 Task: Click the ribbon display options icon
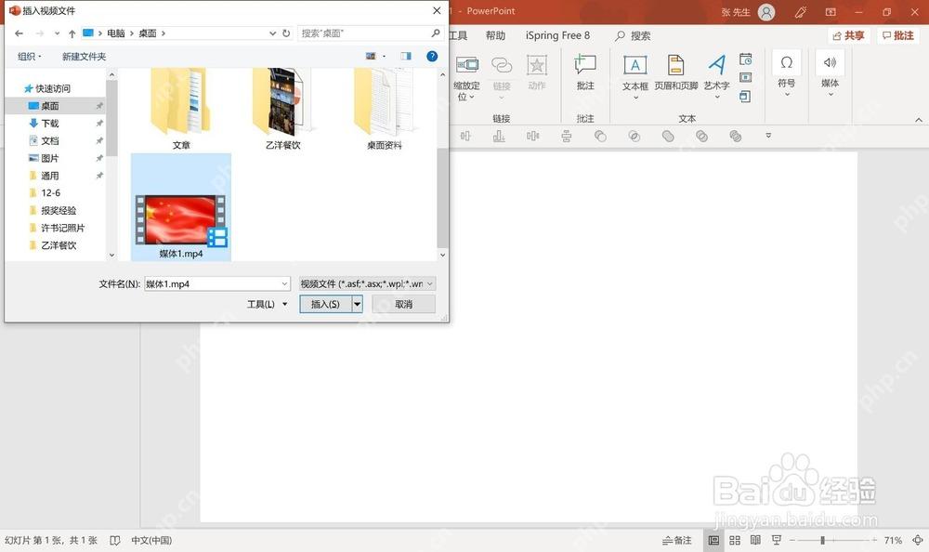click(831, 12)
